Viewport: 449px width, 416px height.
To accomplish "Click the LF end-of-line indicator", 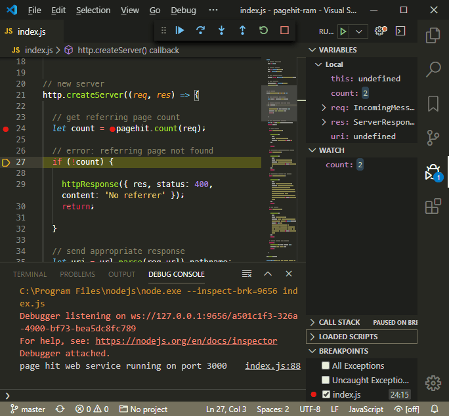I will pyautogui.click(x=335, y=409).
